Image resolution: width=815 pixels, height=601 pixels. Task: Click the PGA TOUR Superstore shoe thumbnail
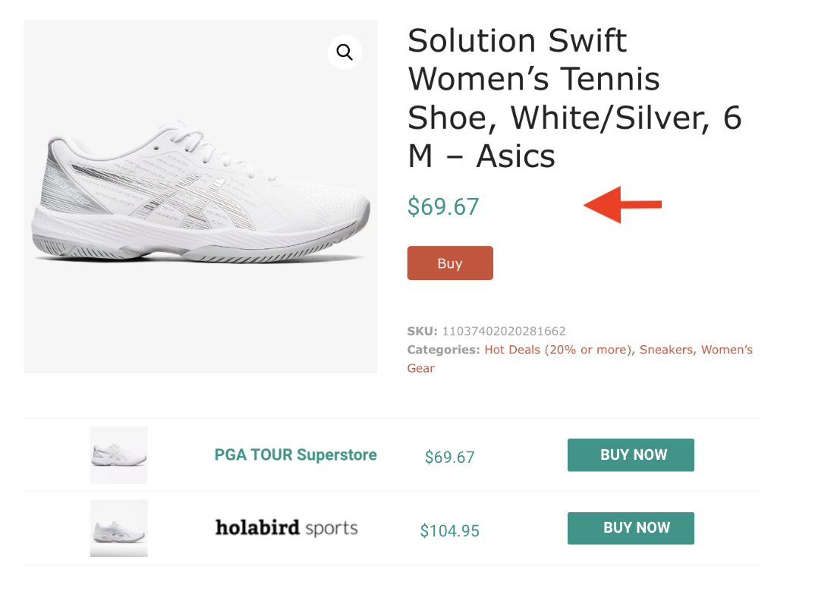click(118, 455)
